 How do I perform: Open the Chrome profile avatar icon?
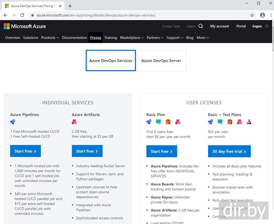point(262,15)
